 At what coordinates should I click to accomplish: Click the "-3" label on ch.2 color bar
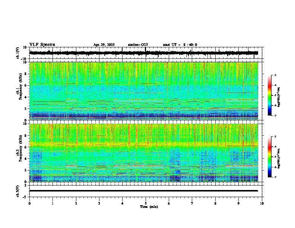point(275,137)
